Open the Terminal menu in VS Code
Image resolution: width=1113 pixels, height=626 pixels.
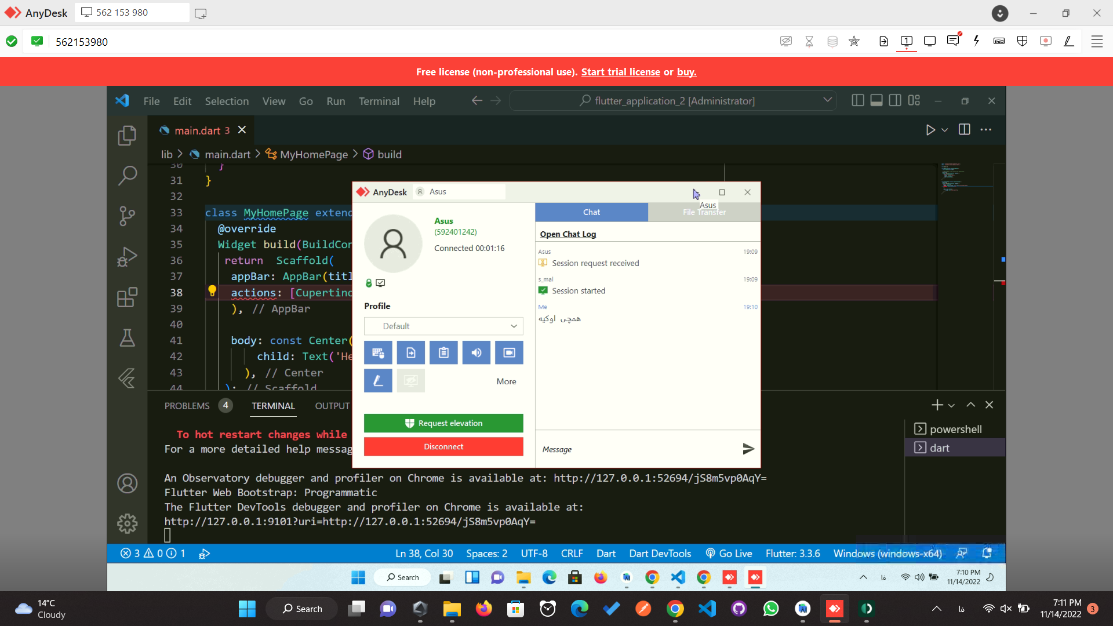379,101
